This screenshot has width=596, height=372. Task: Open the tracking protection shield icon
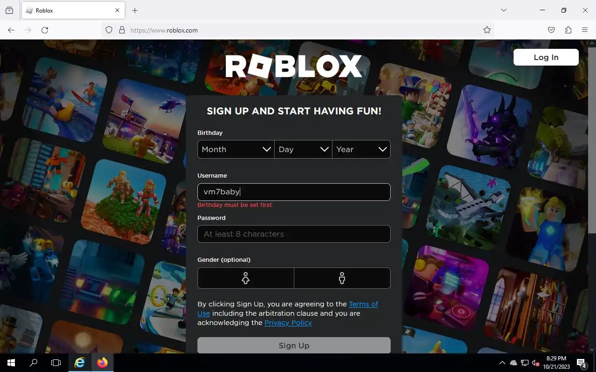click(109, 30)
